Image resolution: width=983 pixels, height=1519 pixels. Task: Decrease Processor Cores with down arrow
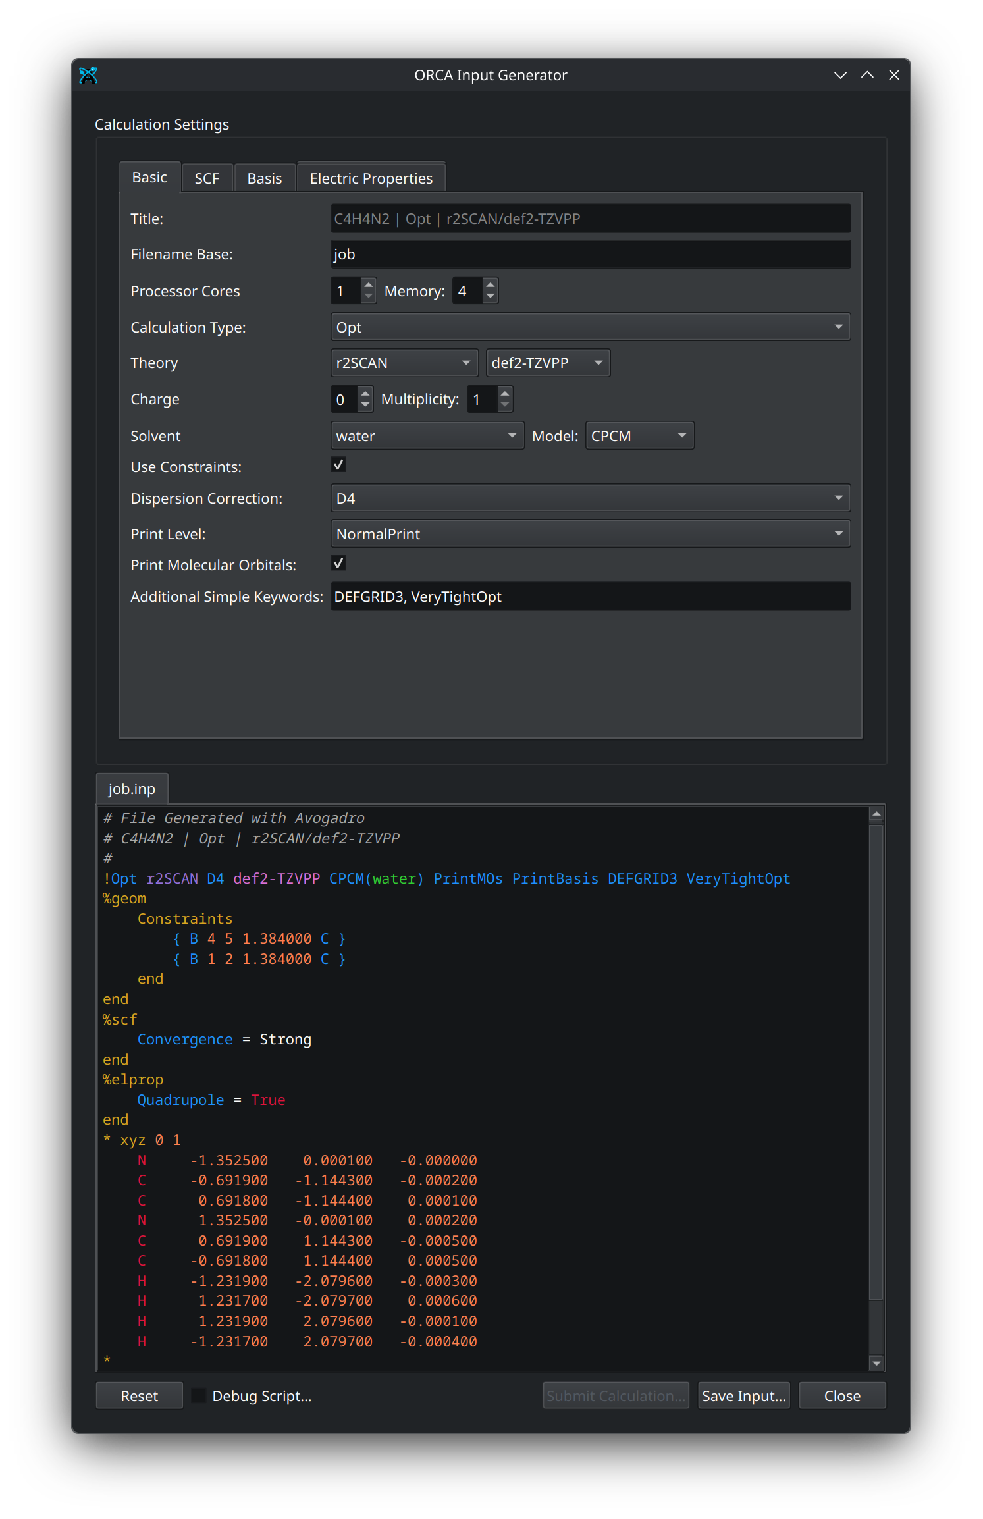coord(369,297)
